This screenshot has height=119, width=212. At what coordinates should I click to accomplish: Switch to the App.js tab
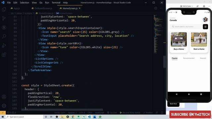click(x=15, y=8)
